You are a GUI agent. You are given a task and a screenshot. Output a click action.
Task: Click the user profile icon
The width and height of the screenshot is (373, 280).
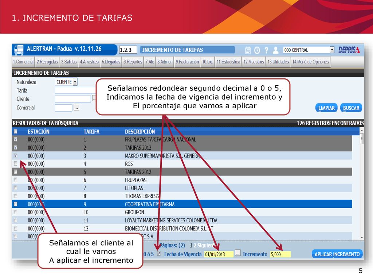coord(275,50)
